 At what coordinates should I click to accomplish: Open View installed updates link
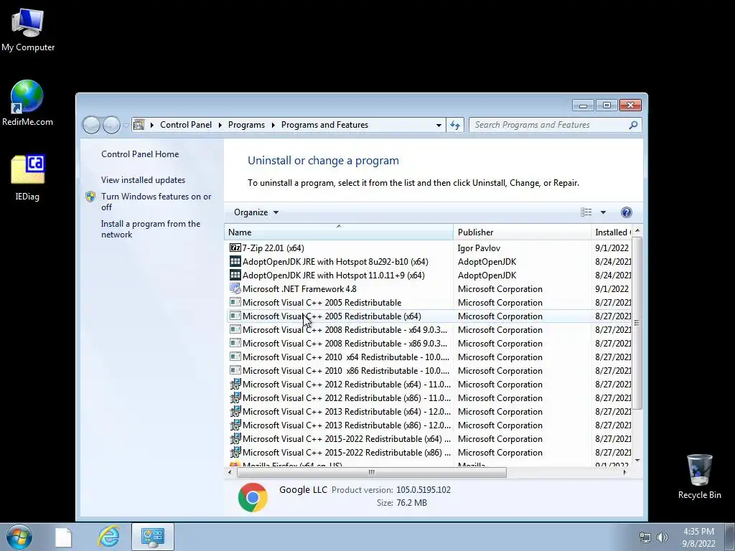143,180
